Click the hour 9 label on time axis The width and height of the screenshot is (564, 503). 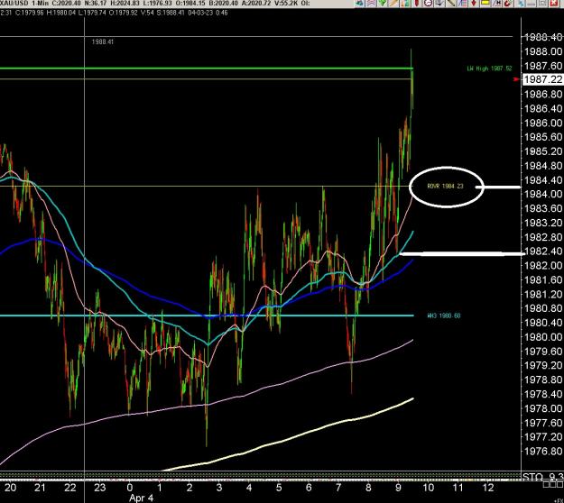pyautogui.click(x=398, y=488)
